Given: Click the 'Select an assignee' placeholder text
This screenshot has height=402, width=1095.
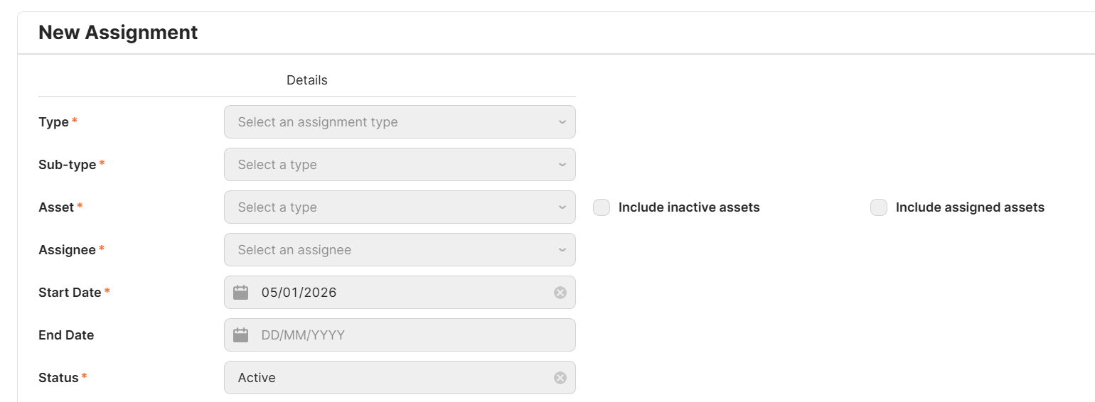Looking at the screenshot, I should tap(294, 250).
